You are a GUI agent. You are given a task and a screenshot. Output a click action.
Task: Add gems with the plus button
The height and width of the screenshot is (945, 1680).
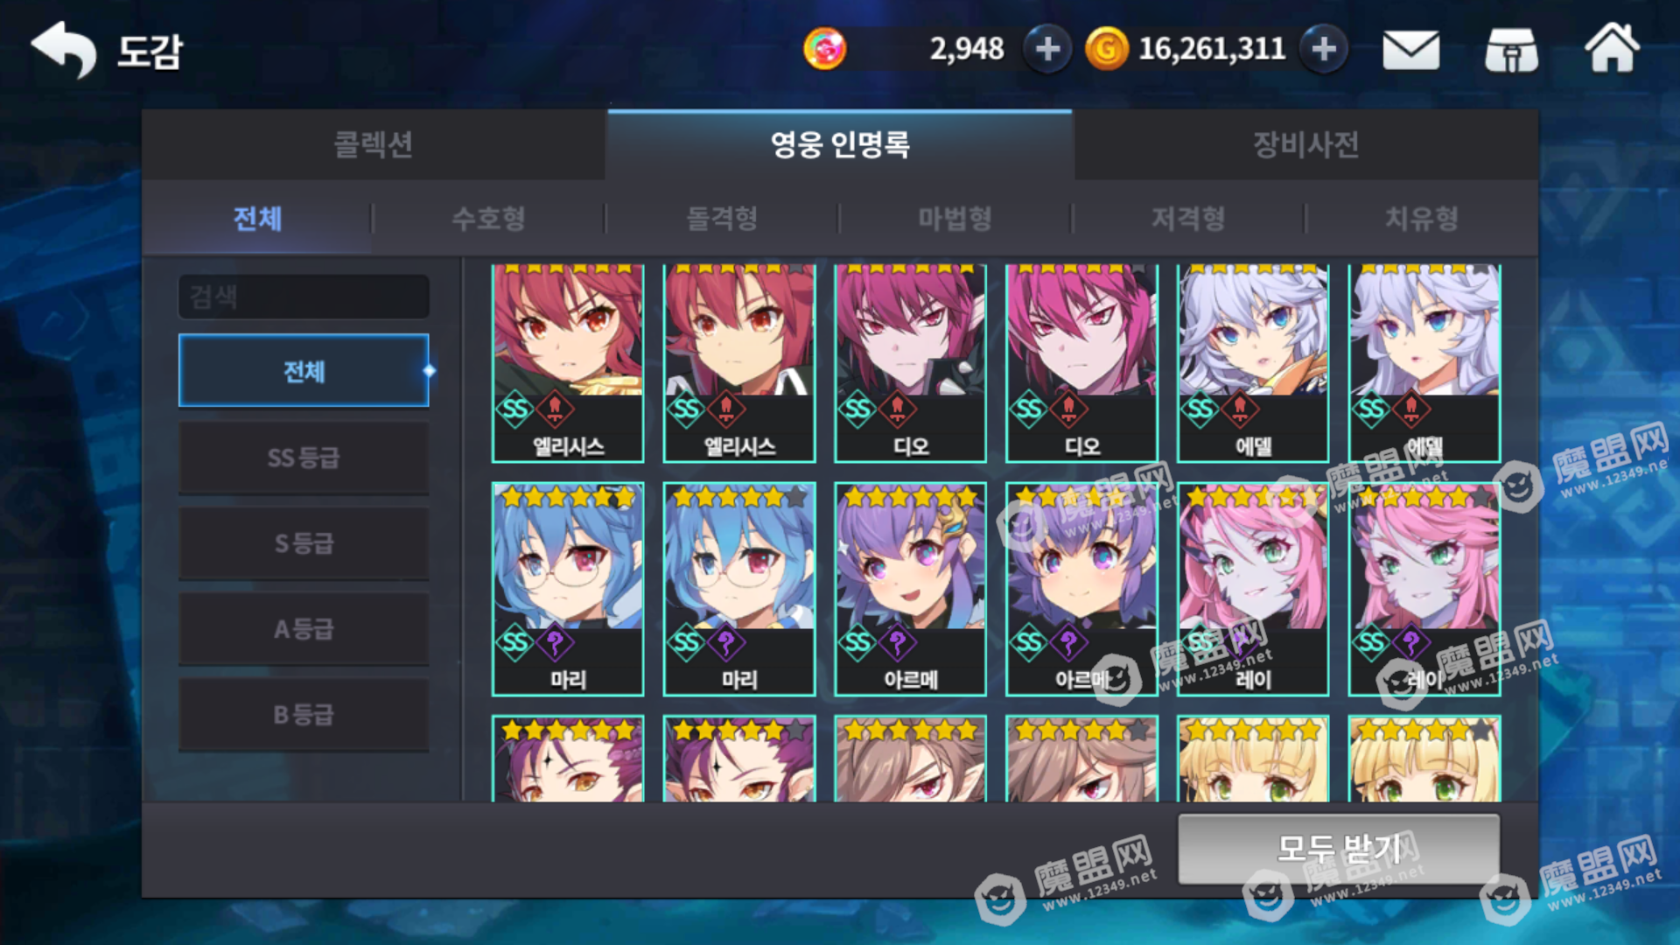click(x=1047, y=49)
